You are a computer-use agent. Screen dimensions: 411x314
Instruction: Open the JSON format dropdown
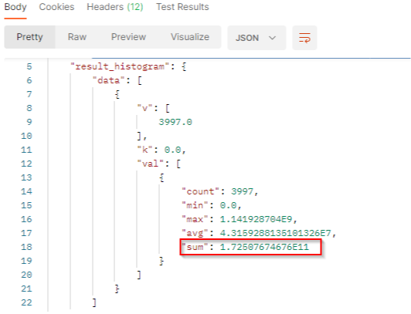pos(256,38)
